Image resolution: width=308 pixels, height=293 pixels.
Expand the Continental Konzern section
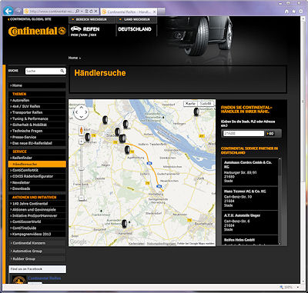37,243
